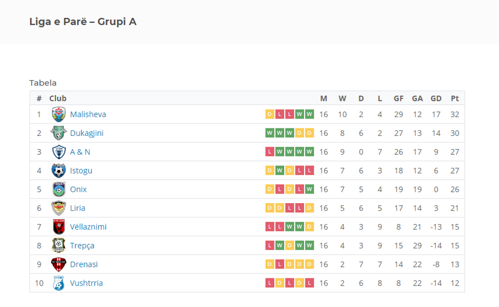Click the Drenasi club crest

pyautogui.click(x=59, y=264)
